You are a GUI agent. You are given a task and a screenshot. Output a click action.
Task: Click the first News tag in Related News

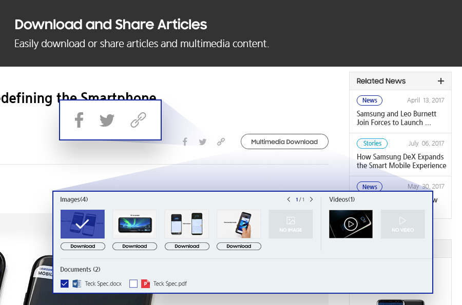pos(370,100)
